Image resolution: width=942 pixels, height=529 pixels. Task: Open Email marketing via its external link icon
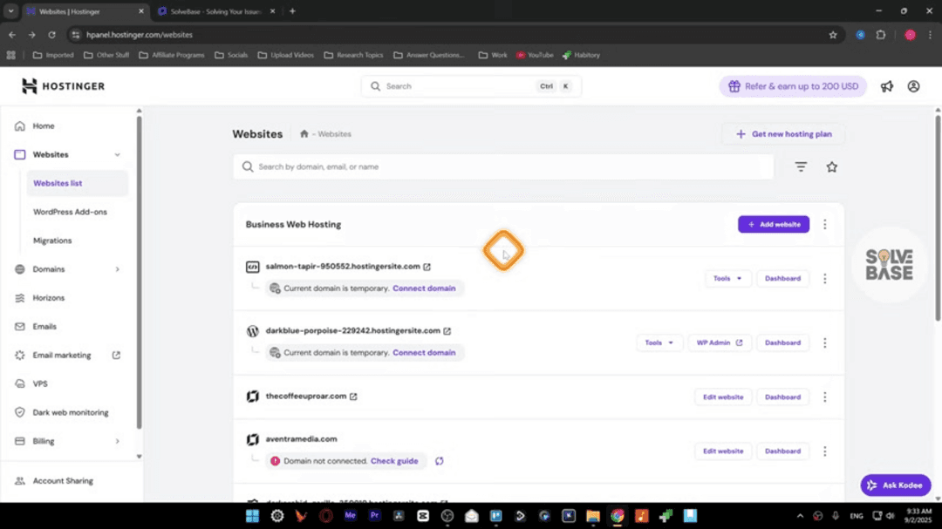(x=114, y=355)
